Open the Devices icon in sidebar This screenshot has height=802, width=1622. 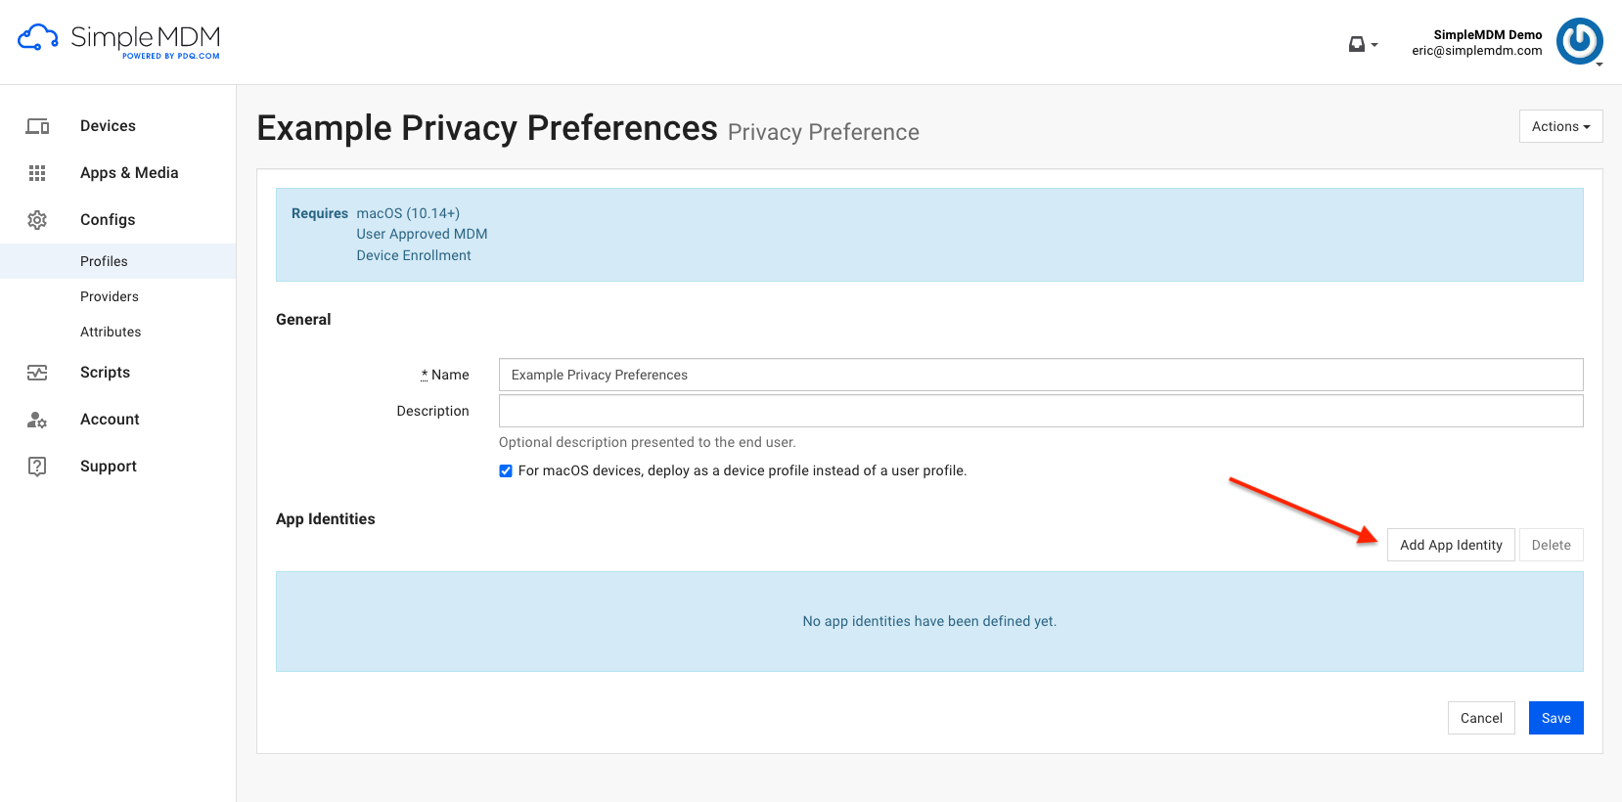[37, 126]
